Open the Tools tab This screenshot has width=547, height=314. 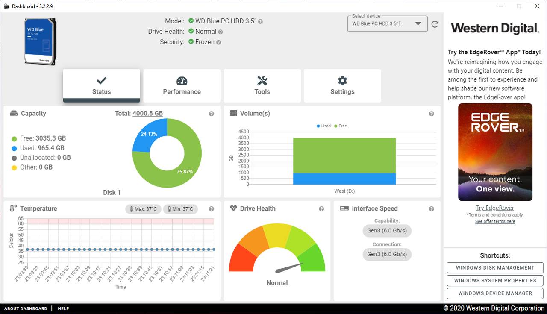pos(262,85)
